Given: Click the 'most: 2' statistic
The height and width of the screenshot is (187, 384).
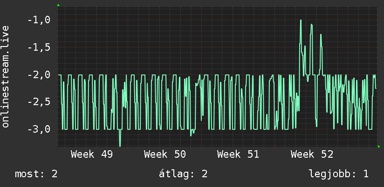Looking at the screenshot, I should pos(36,174).
